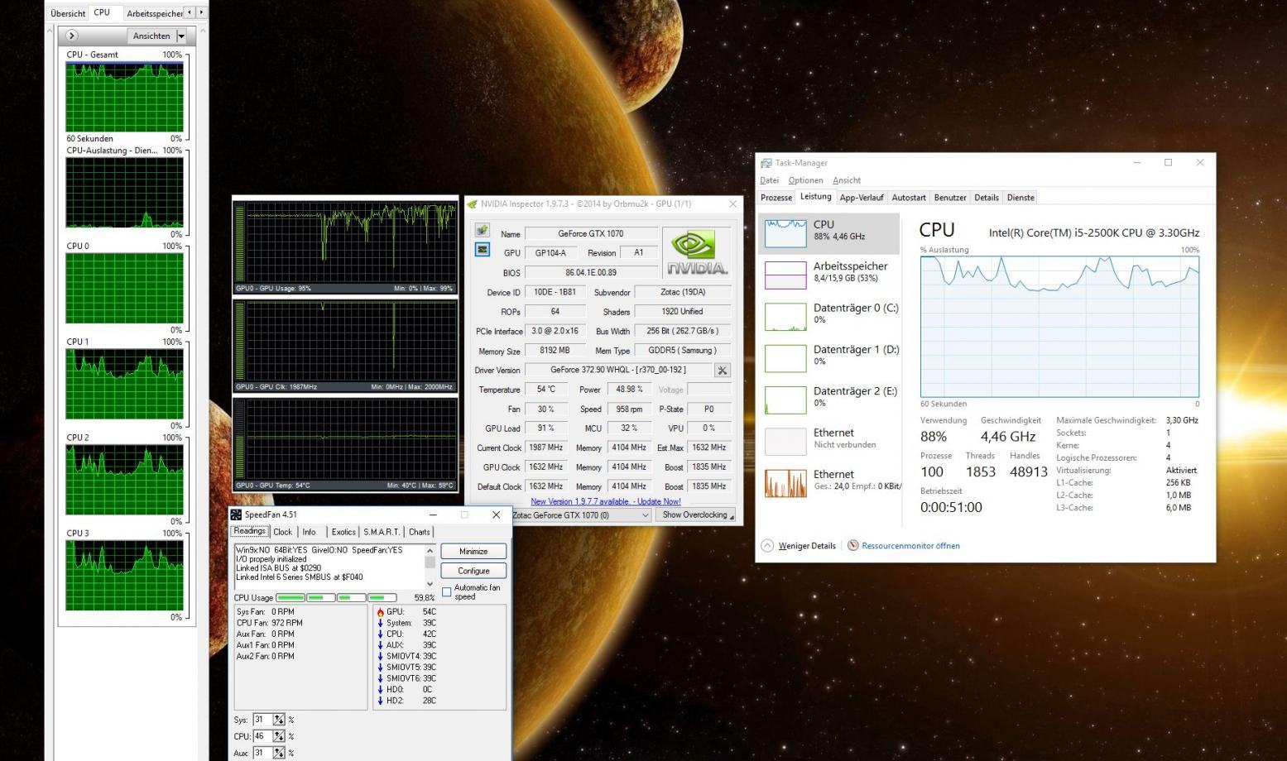Open the Ansichten dropdown in Resource Monitor
Screen dimensions: 1287x761
coord(181,36)
